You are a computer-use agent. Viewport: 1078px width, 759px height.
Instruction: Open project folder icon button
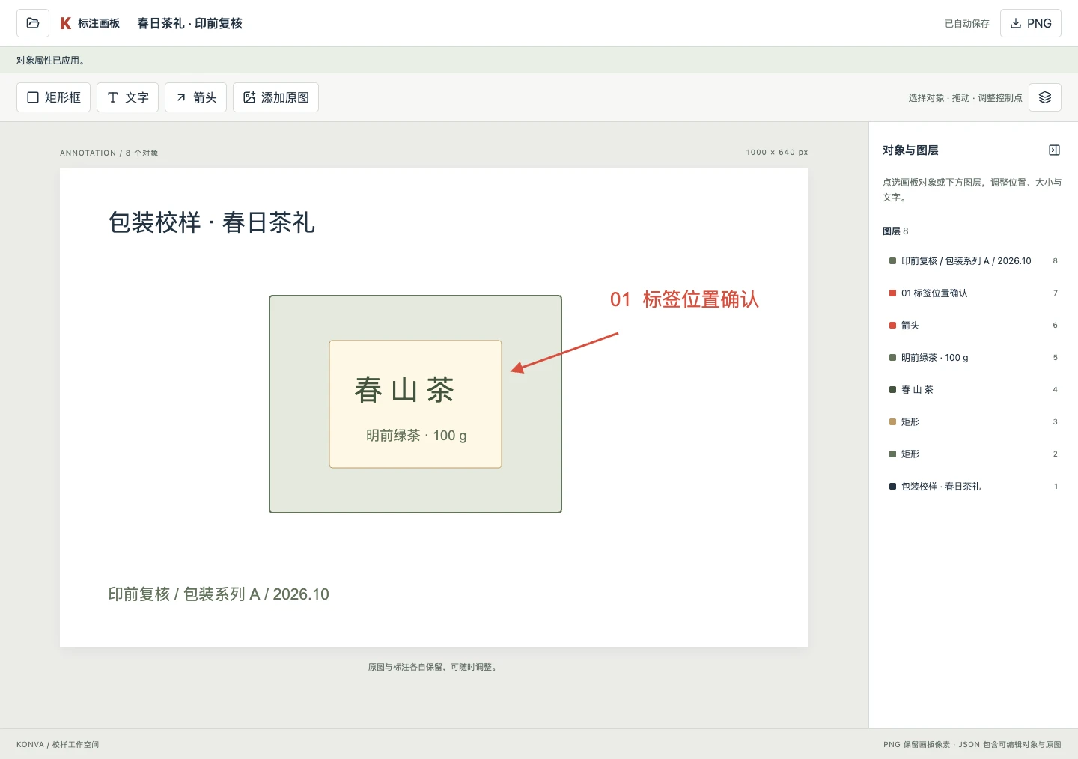point(33,23)
